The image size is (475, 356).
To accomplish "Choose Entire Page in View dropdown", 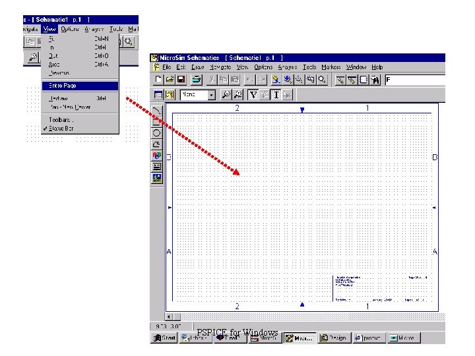I will (x=80, y=86).
